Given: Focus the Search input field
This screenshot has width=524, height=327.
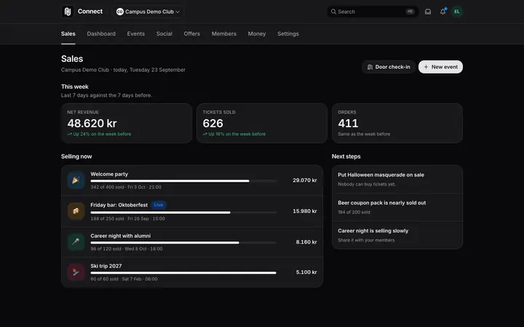Looking at the screenshot, I should click(x=373, y=12).
